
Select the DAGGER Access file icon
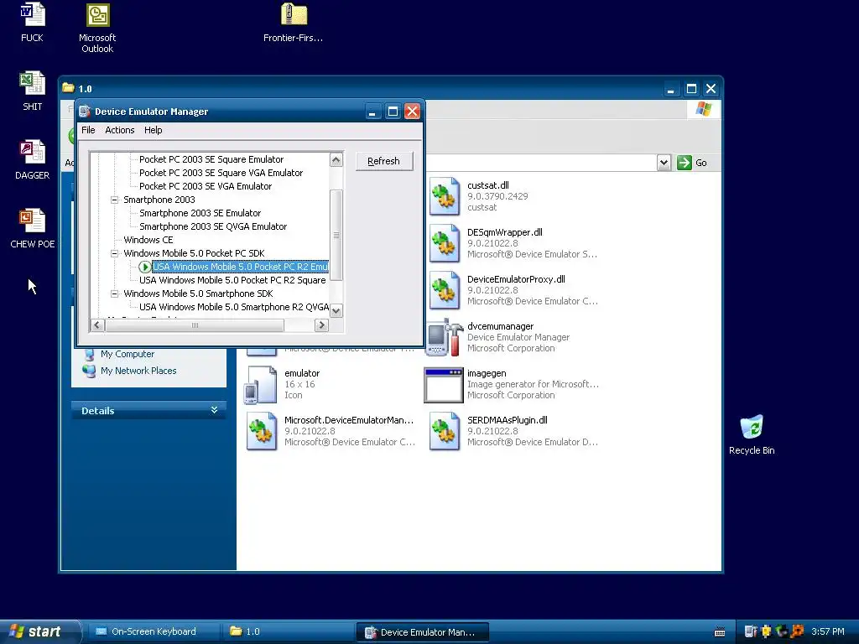[33, 152]
